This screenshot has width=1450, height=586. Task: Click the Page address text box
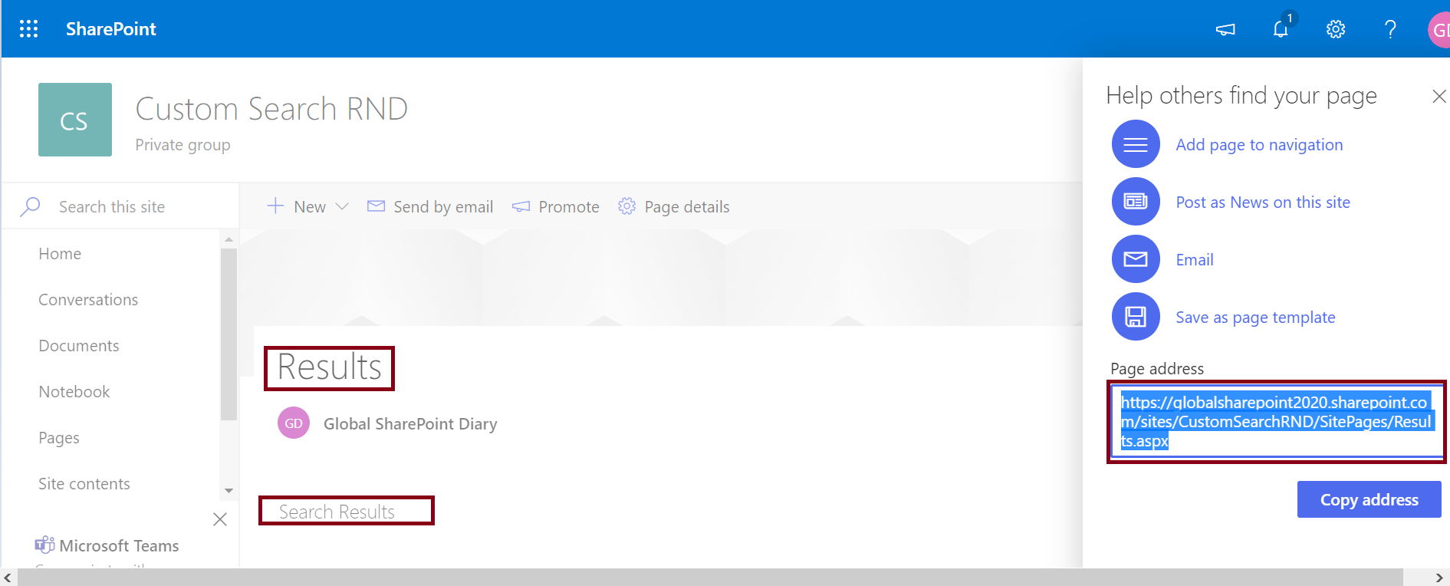[x=1277, y=422]
